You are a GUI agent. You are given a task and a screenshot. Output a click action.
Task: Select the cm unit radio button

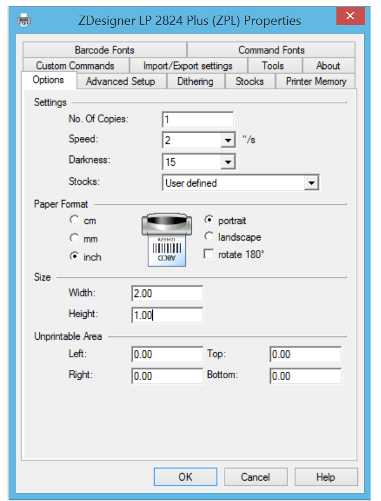coord(74,220)
